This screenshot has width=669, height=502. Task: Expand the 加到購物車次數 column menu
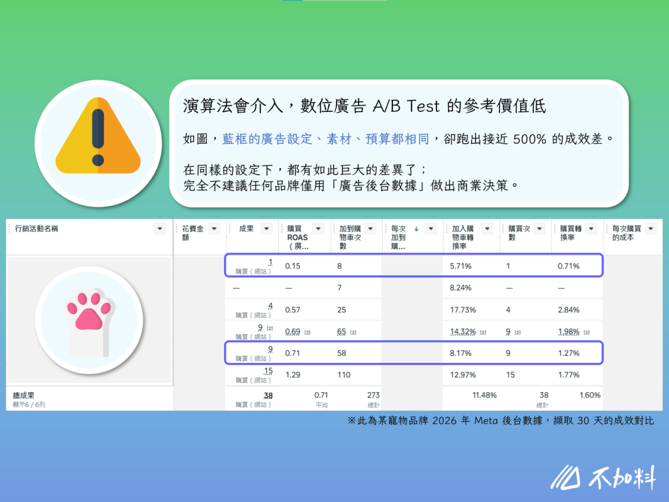click(370, 229)
